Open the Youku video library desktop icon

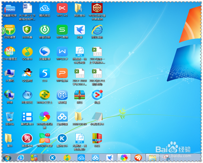tap(10, 9)
